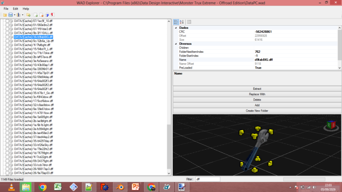Click the property grid scrollbar's down arrow
This screenshot has height=192, width=342.
[x=339, y=68]
